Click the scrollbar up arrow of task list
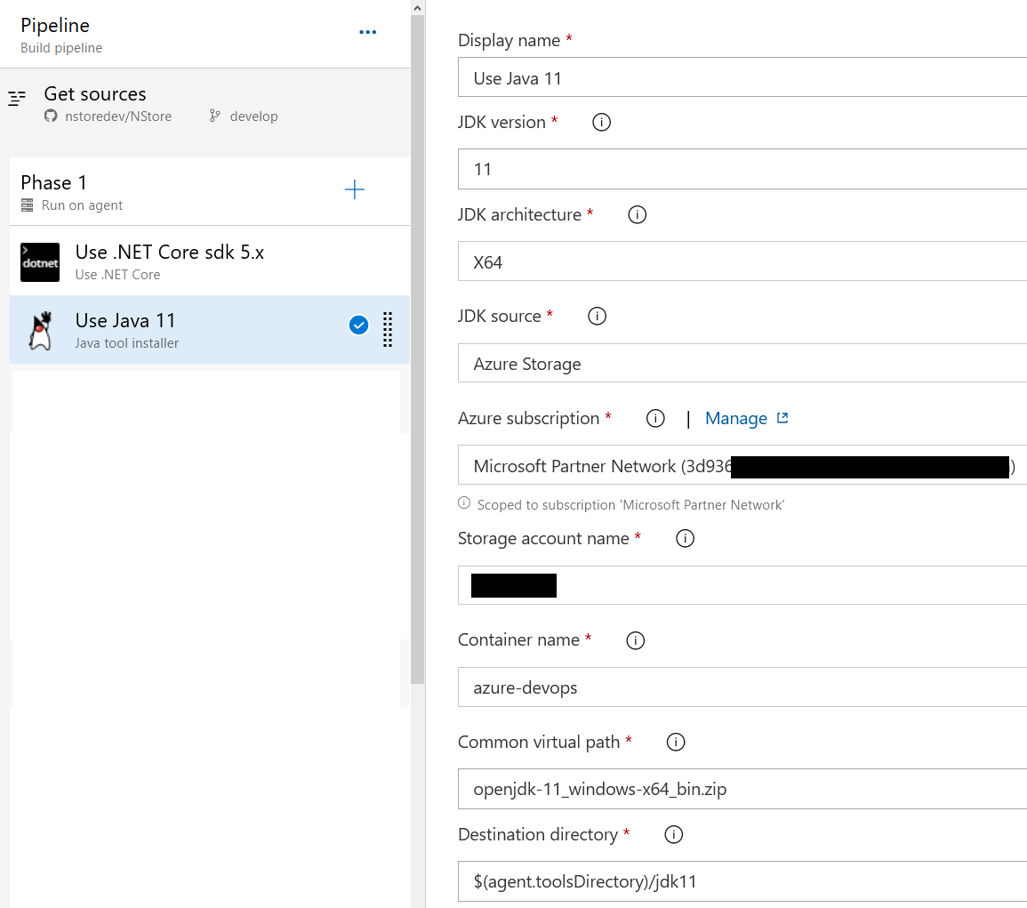 pos(417,8)
